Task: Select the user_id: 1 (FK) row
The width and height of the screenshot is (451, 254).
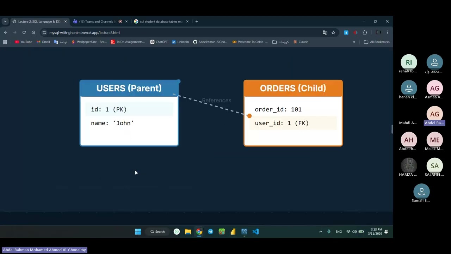Action: [293, 123]
